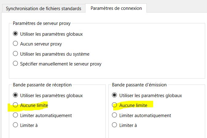The height and width of the screenshot is (138, 207).
Task: Select réception Utiliser les paramètres globaux radio
Action: pyautogui.click(x=16, y=95)
